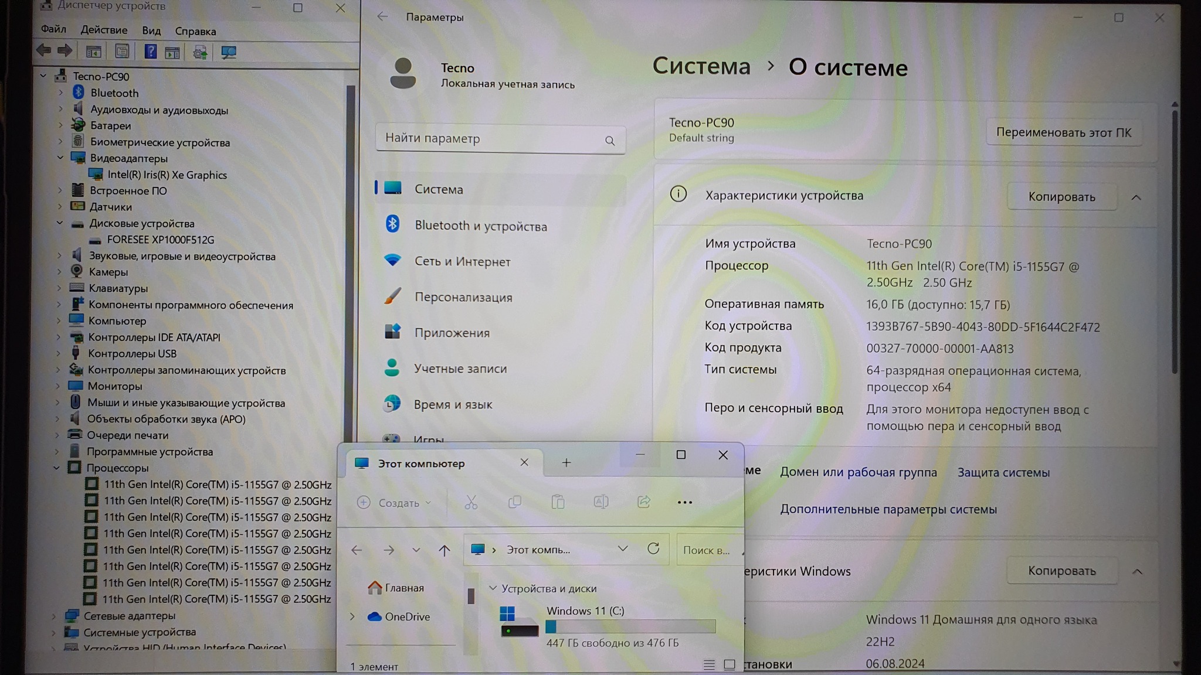Click the Explorer up-arrow navigation icon
1201x675 pixels.
click(444, 550)
